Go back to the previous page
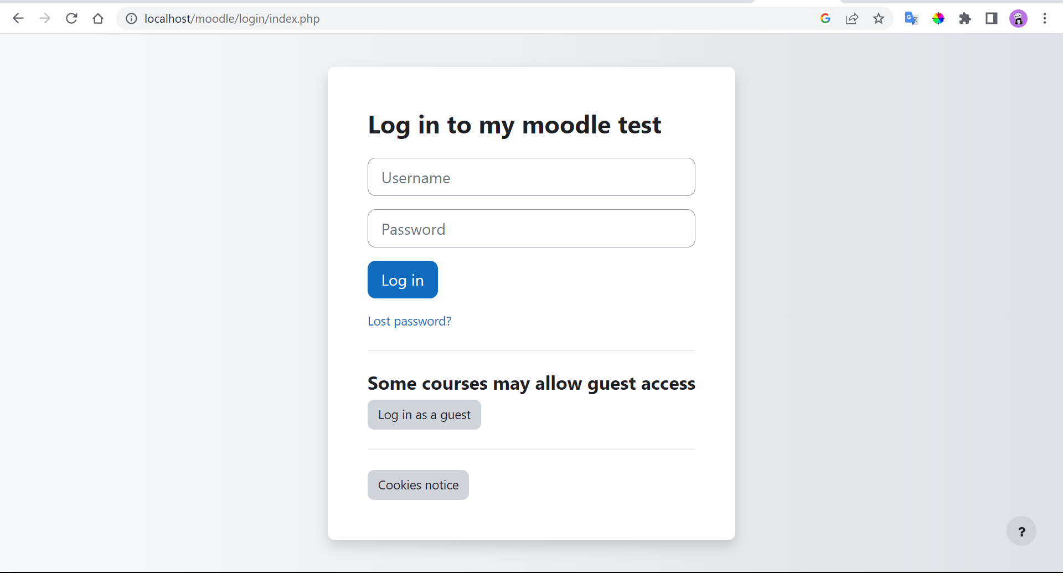 18,18
